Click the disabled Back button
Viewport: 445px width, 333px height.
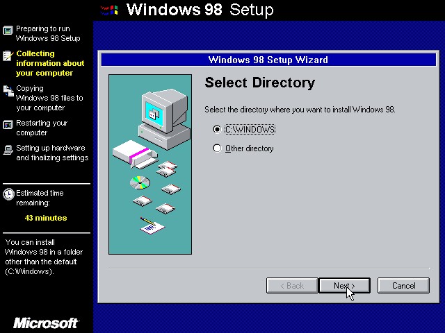(292, 285)
